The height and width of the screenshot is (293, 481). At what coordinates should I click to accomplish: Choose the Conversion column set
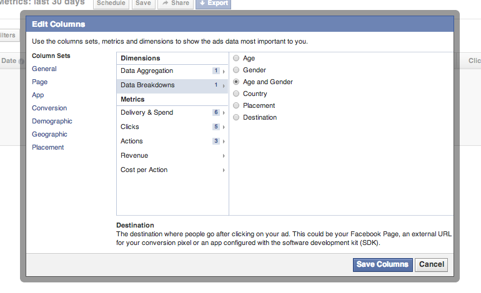click(x=49, y=108)
